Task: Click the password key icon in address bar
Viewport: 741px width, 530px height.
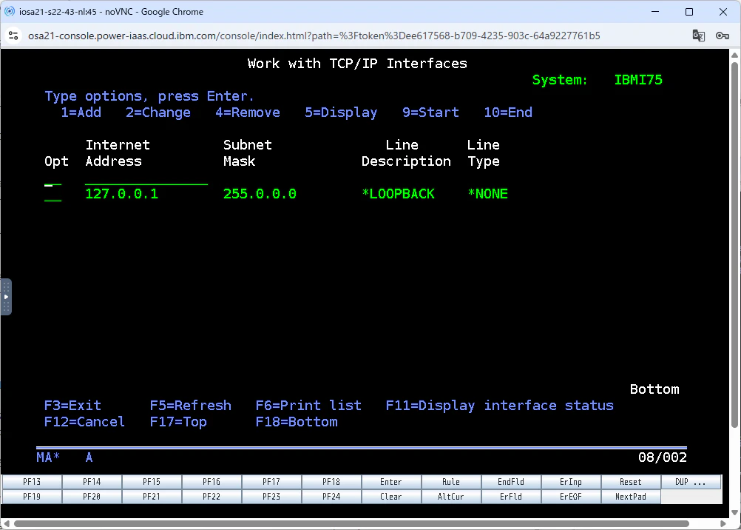Action: (x=722, y=36)
